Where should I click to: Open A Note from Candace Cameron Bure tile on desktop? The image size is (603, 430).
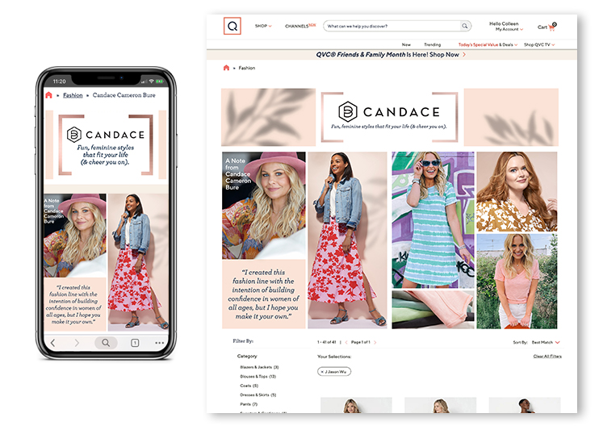pos(264,205)
